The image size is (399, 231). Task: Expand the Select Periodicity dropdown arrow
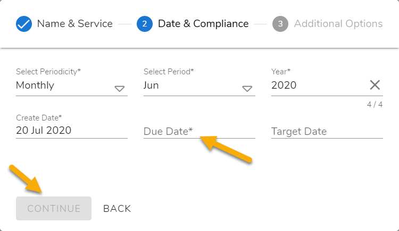(120, 89)
